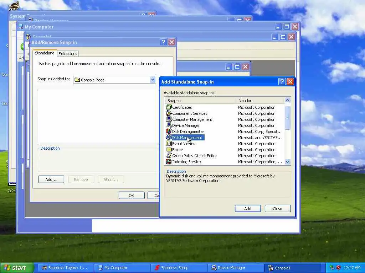This screenshot has height=273, width=365.
Task: Switch to Souptoys Toolbox taskbar button
Action: pyautogui.click(x=65, y=268)
